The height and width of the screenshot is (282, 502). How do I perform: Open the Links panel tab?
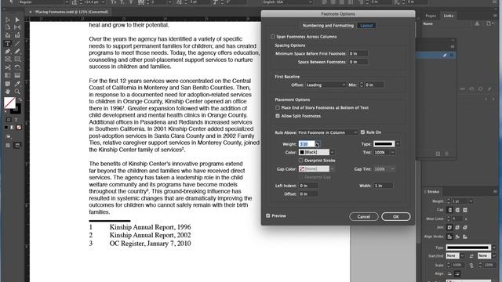[x=449, y=16]
